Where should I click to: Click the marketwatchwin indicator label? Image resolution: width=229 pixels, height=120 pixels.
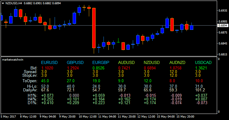13,60
